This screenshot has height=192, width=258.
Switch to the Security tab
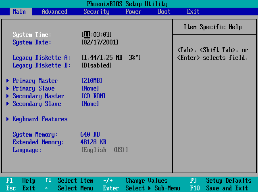[x=96, y=12]
